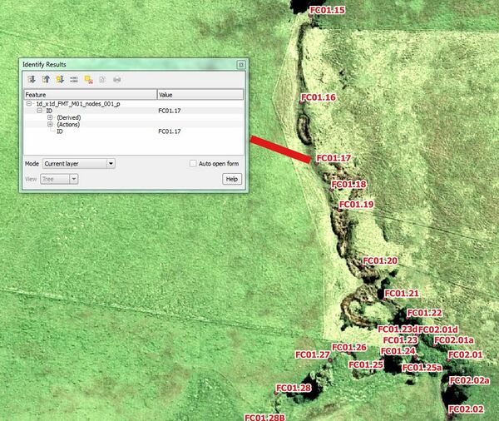Click the FC01.17 map label
Screen dimensions: 499x421
click(333, 158)
